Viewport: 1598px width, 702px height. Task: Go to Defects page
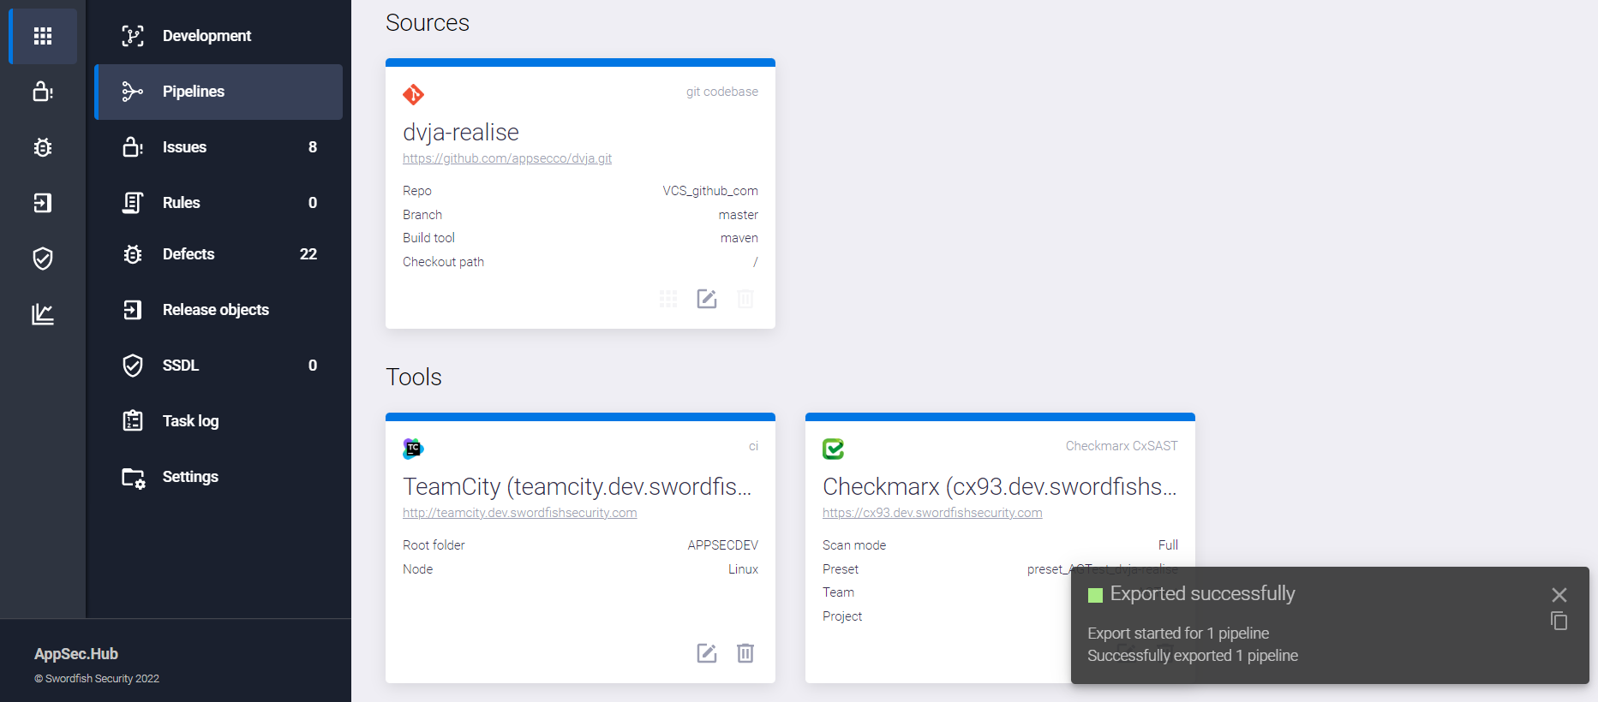tap(189, 254)
